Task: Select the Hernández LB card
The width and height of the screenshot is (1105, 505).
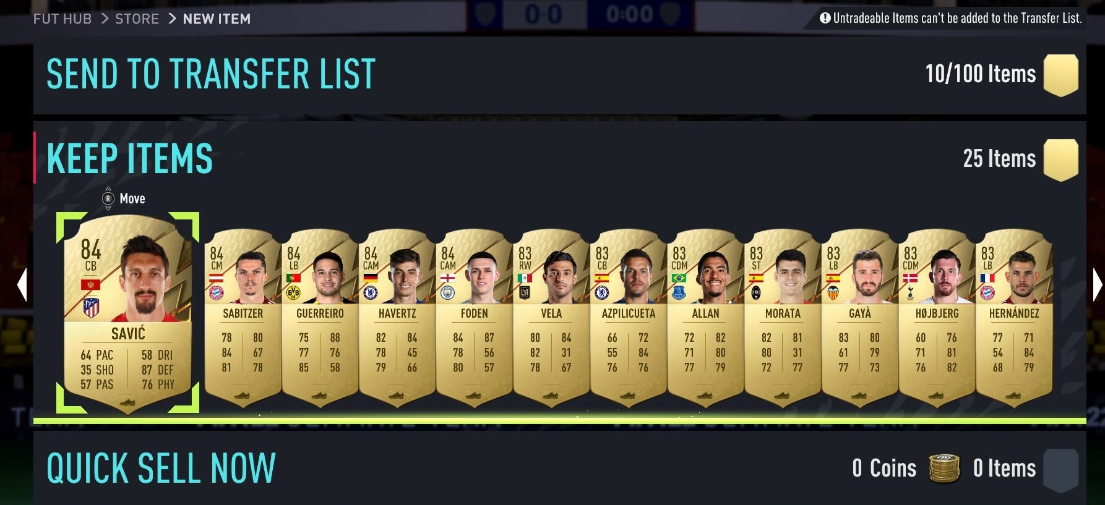Action: click(x=1014, y=318)
